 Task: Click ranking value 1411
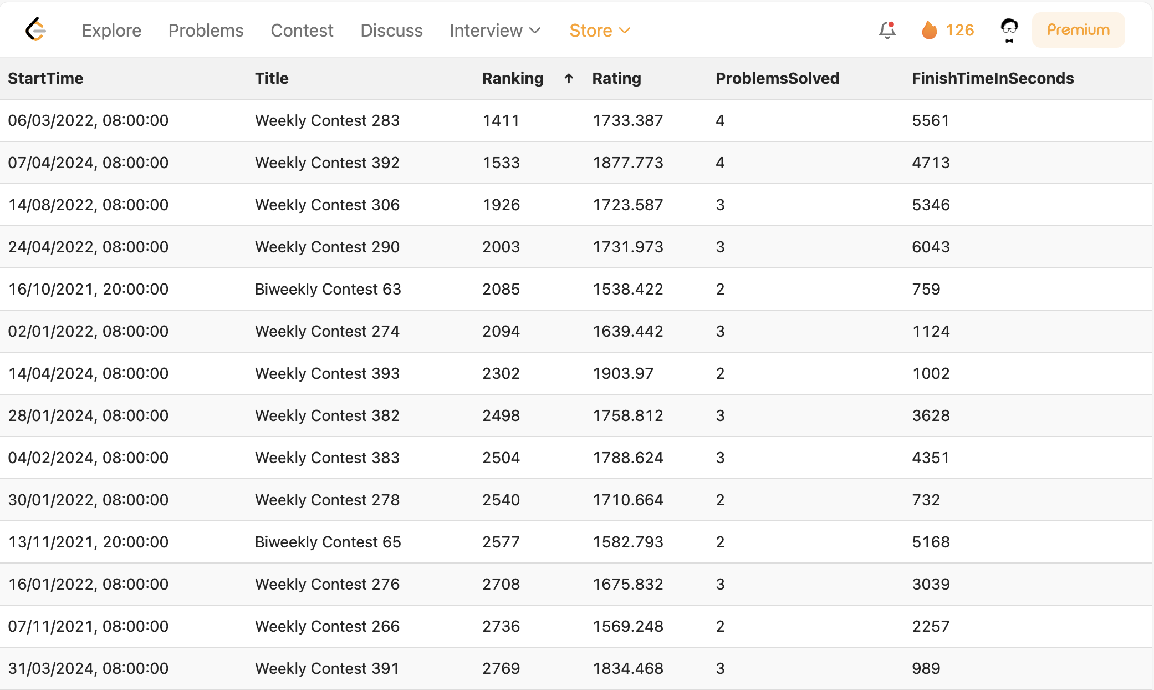coord(501,120)
